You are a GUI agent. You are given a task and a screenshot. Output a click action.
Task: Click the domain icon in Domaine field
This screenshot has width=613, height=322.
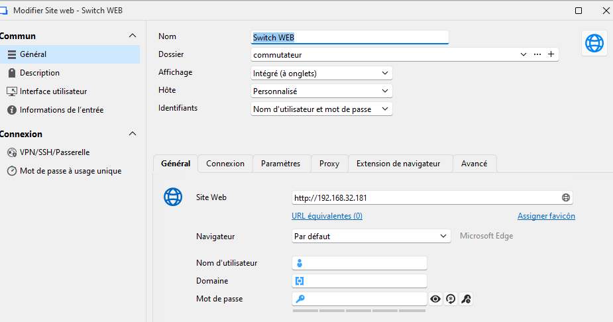(x=300, y=281)
